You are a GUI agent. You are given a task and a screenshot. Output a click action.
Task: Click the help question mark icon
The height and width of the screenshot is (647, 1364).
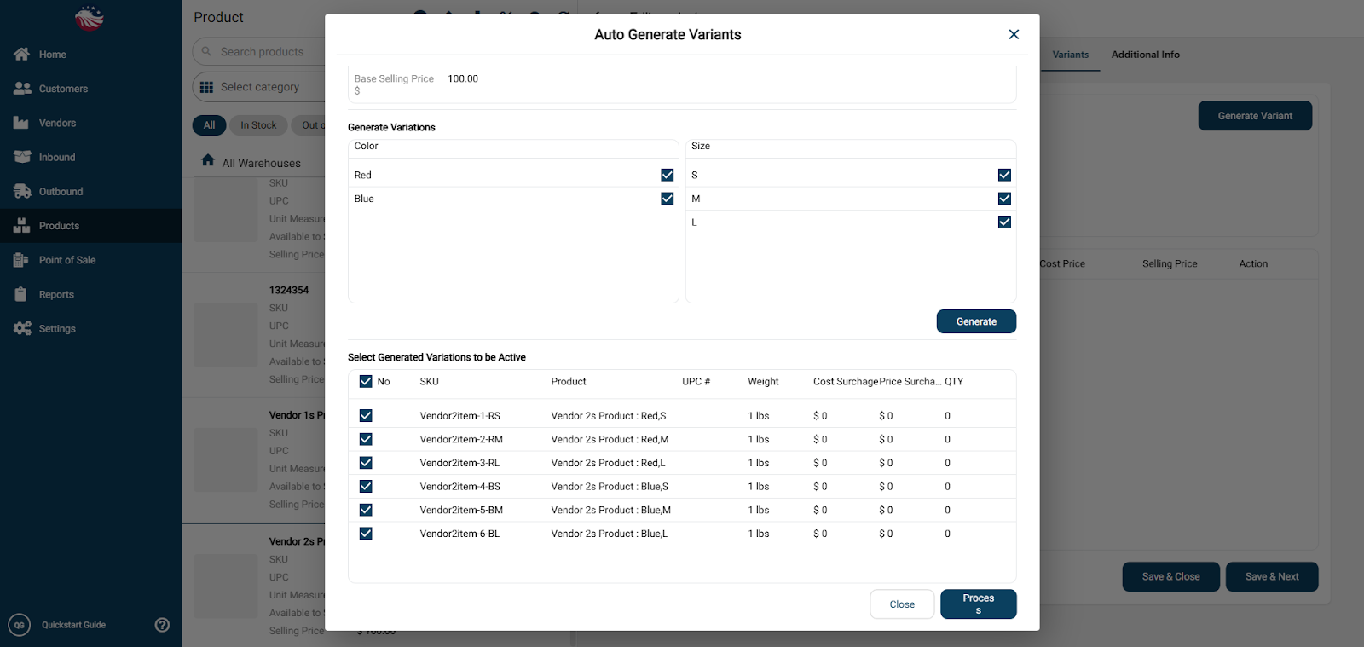tap(162, 625)
